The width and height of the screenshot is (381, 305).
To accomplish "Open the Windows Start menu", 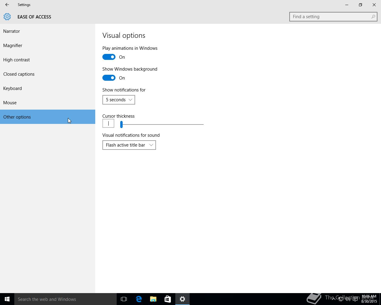I will [7, 299].
